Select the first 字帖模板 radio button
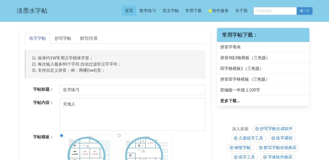This screenshot has height=160, width=329. (x=62, y=136)
